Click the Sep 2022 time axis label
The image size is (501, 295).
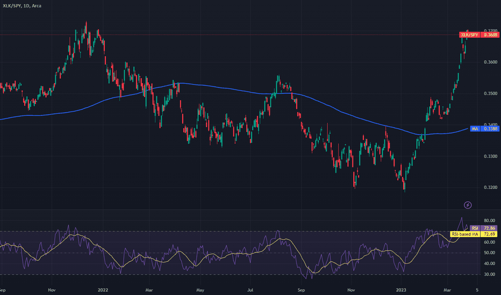pyautogui.click(x=301, y=290)
